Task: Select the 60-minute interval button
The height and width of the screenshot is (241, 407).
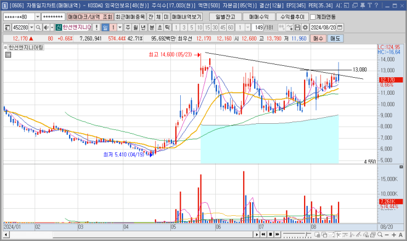Action: click(231, 27)
